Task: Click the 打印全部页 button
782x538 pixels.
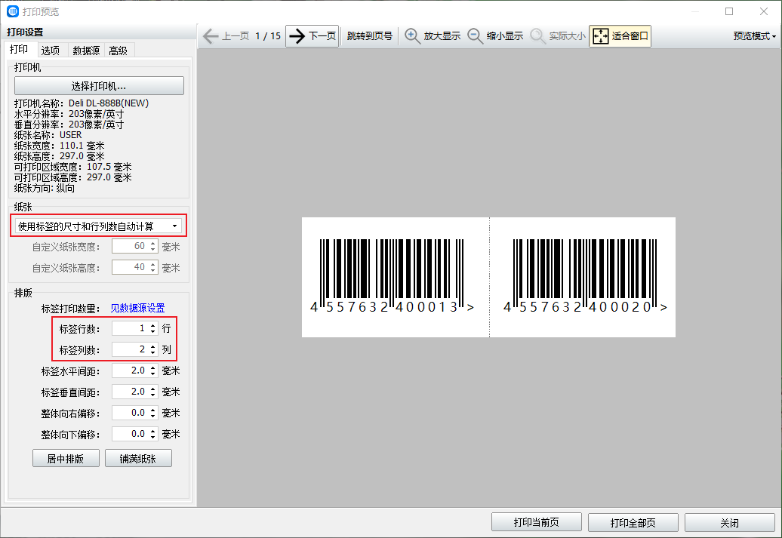Action: click(633, 522)
